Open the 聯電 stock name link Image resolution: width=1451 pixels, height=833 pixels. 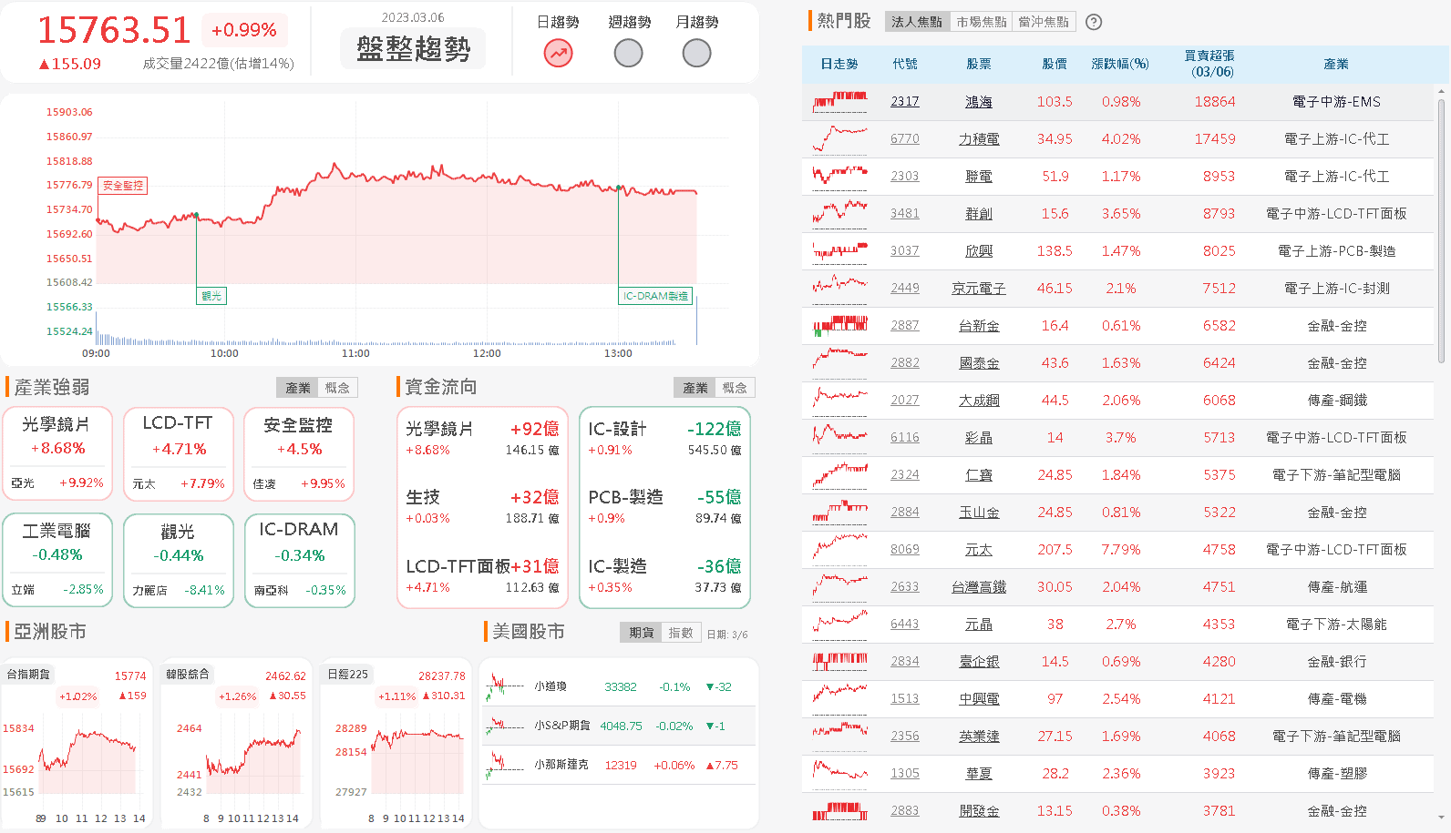(978, 177)
